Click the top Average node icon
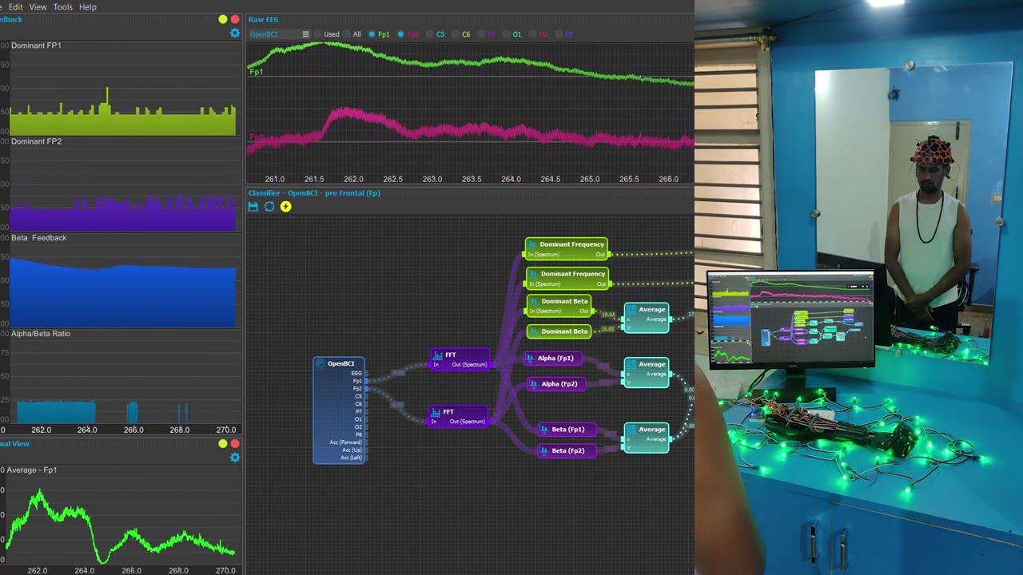This screenshot has height=575, width=1023. [631, 310]
